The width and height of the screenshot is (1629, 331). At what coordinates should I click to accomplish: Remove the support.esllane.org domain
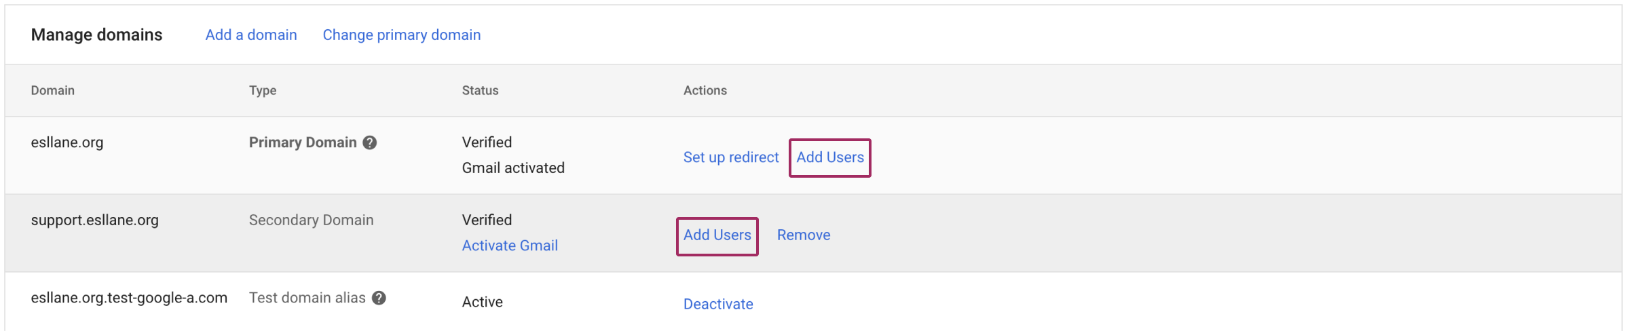pyautogui.click(x=804, y=235)
